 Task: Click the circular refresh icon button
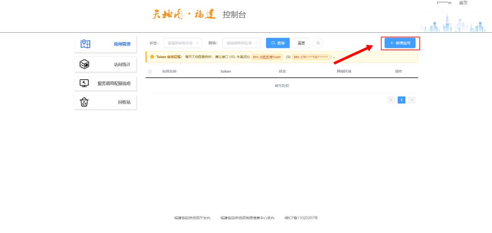tap(318, 43)
